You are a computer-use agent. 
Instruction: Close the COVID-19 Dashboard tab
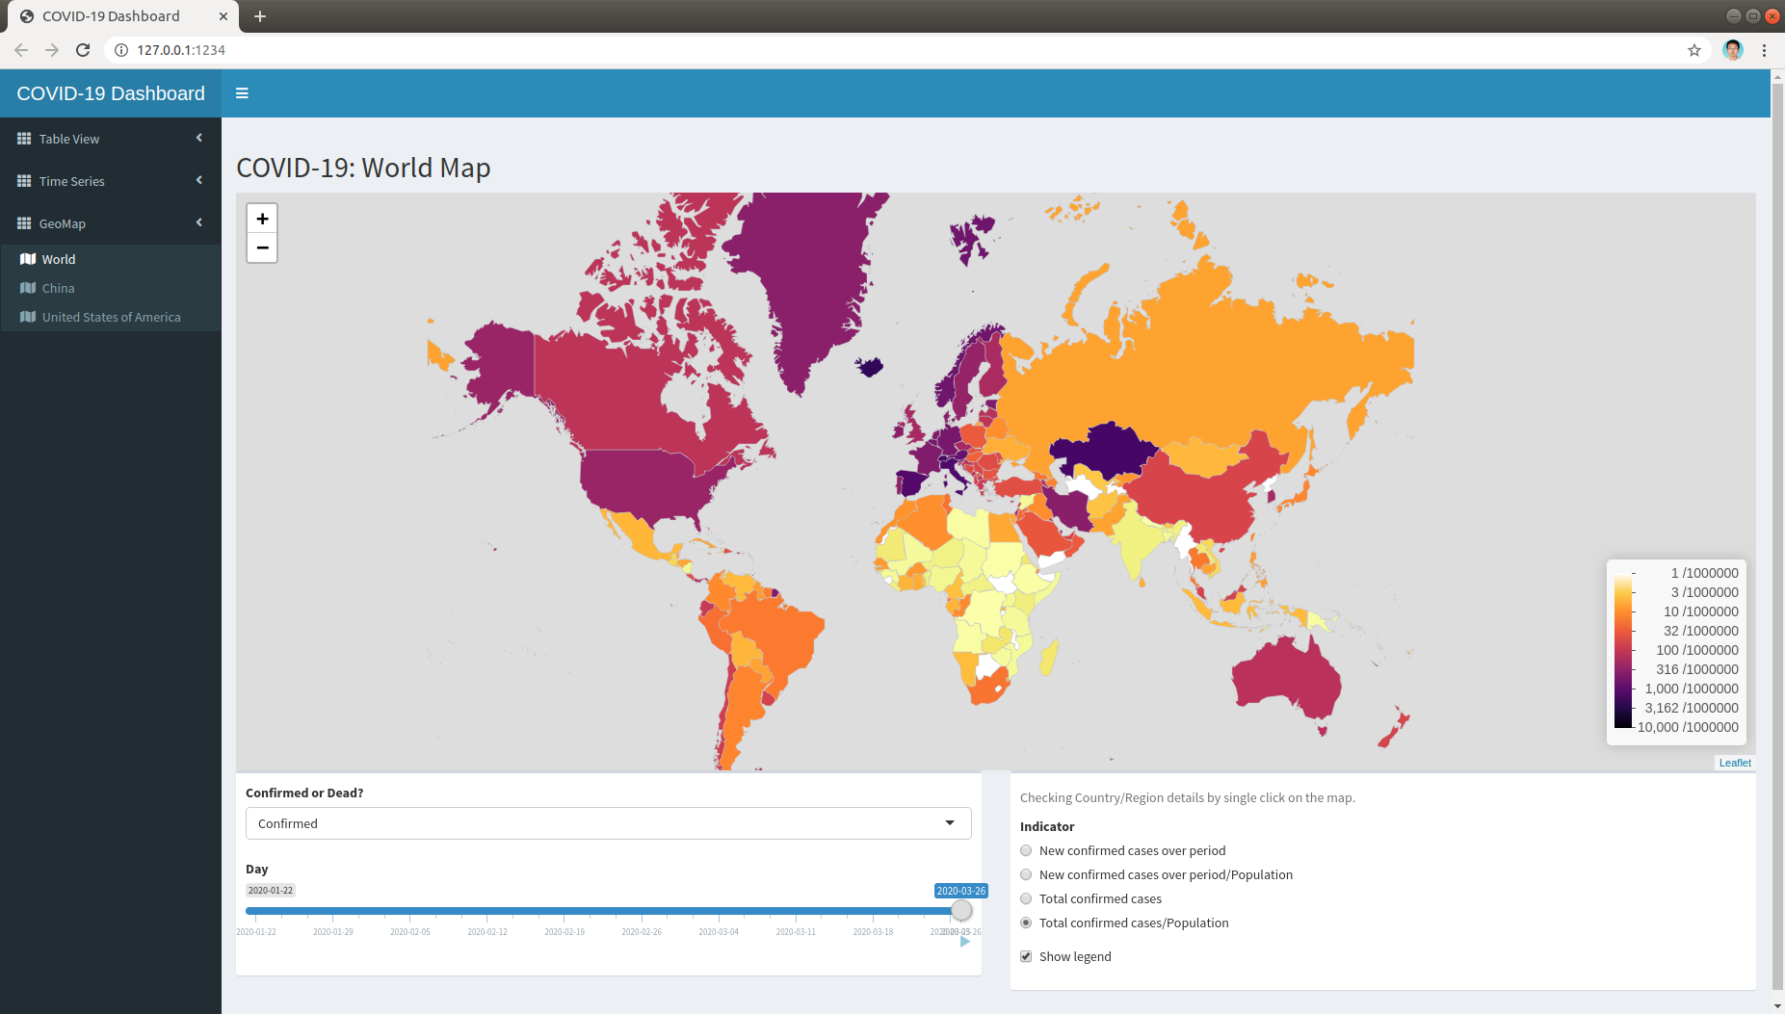pos(223,16)
